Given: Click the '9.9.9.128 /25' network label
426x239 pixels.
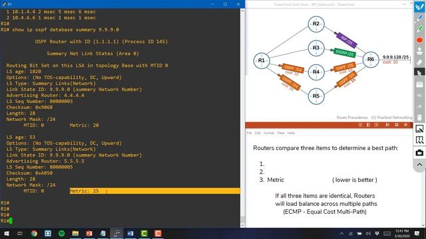Looking at the screenshot, I should click(395, 57).
